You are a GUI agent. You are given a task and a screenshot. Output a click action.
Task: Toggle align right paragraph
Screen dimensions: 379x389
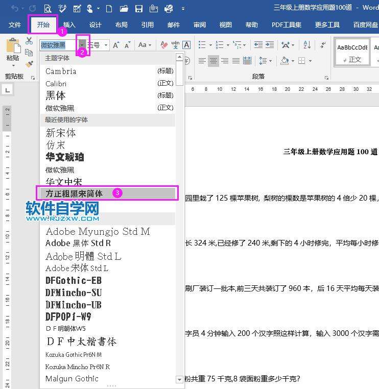(x=225, y=61)
